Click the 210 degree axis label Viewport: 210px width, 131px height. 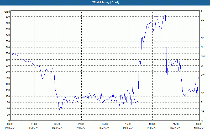pyautogui.click(x=8, y=78)
